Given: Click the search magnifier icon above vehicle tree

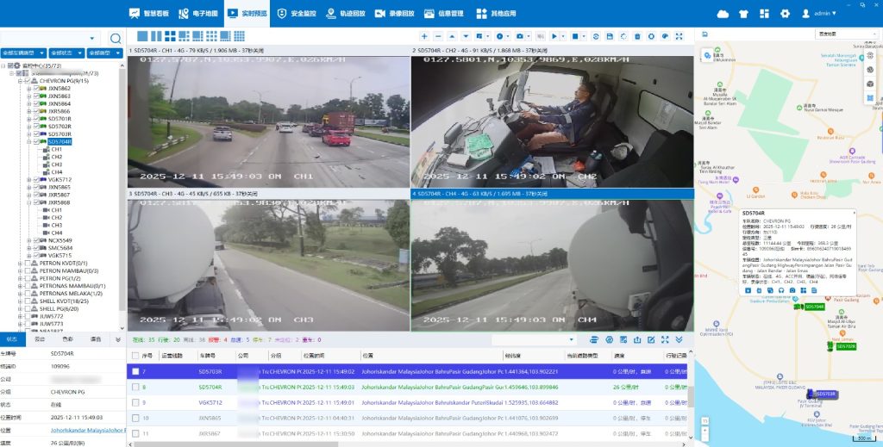Looking at the screenshot, I should pos(116,39).
